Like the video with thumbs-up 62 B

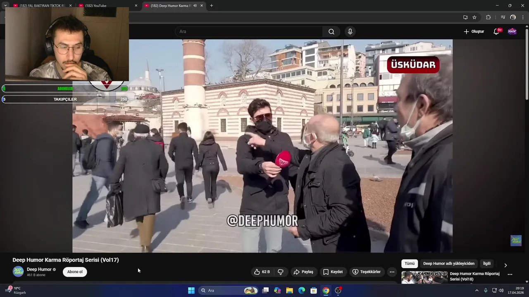262,272
